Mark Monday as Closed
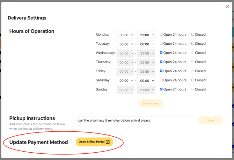Image resolution: width=234 pixels, height=160 pixels. click(x=192, y=35)
